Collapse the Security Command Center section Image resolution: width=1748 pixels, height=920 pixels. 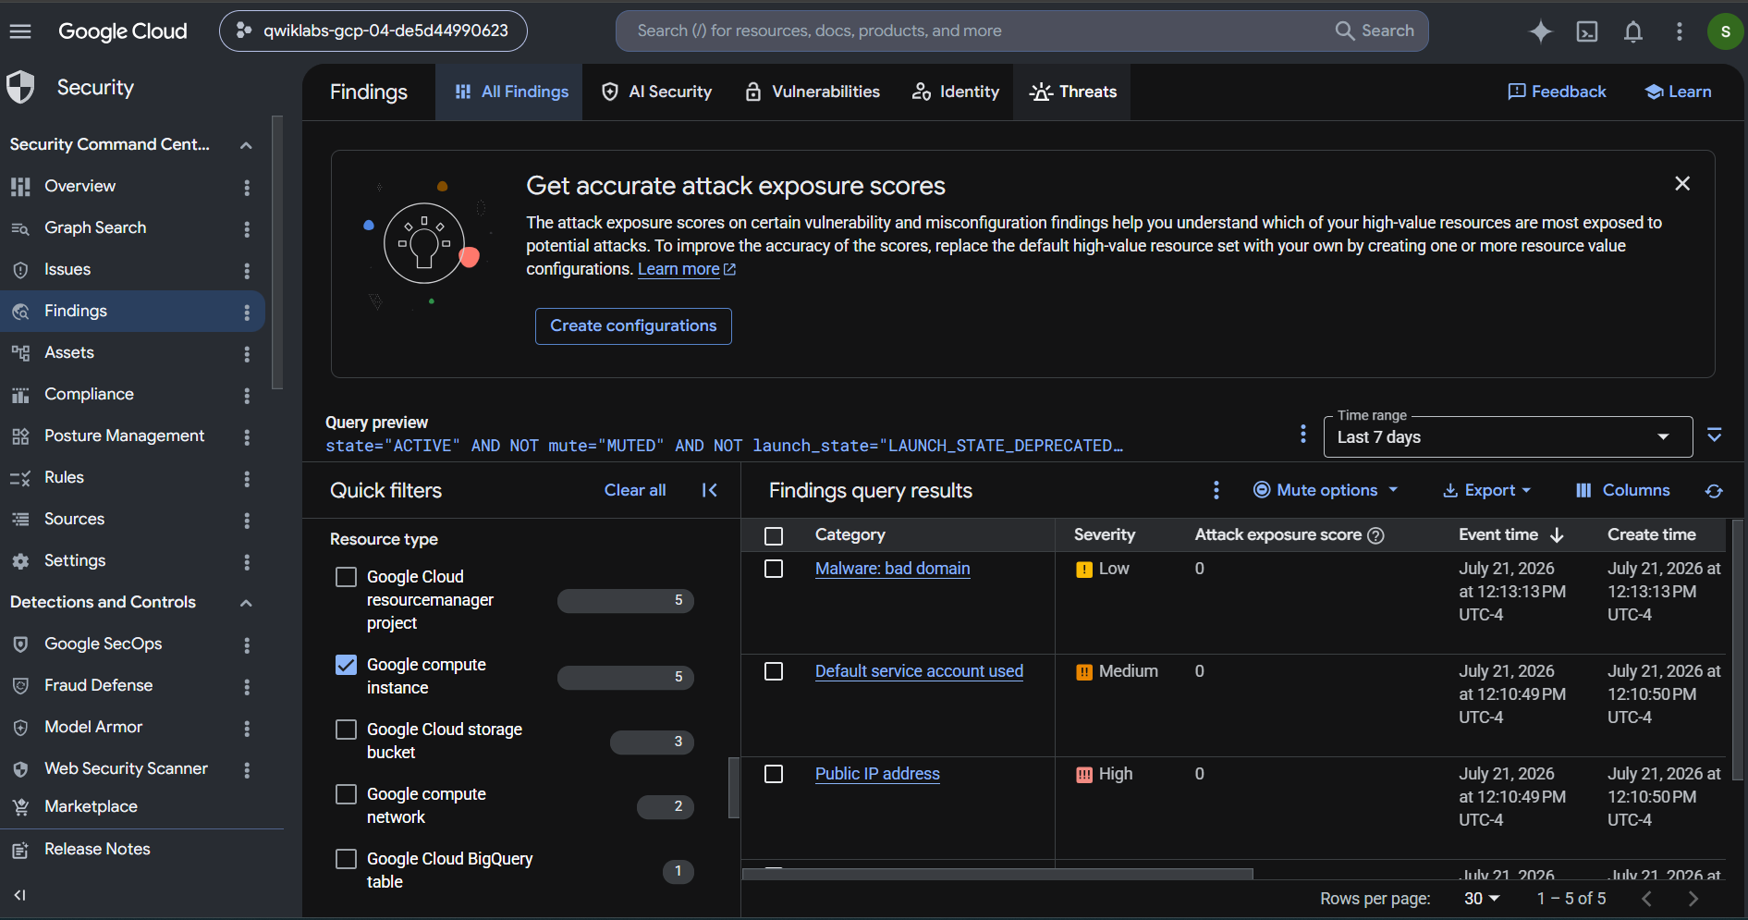pos(246,145)
